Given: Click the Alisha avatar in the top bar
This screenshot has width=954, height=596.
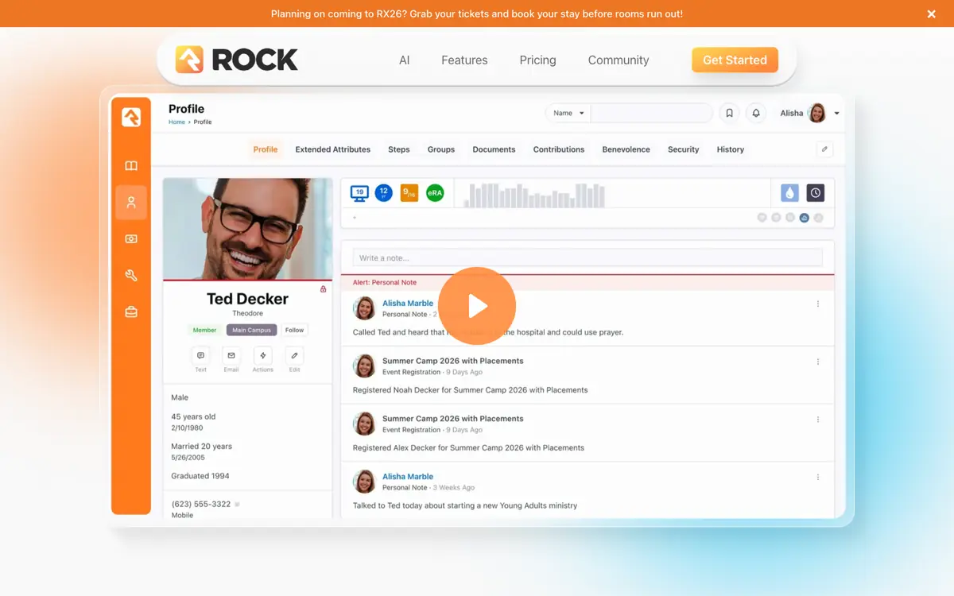Looking at the screenshot, I should (817, 113).
